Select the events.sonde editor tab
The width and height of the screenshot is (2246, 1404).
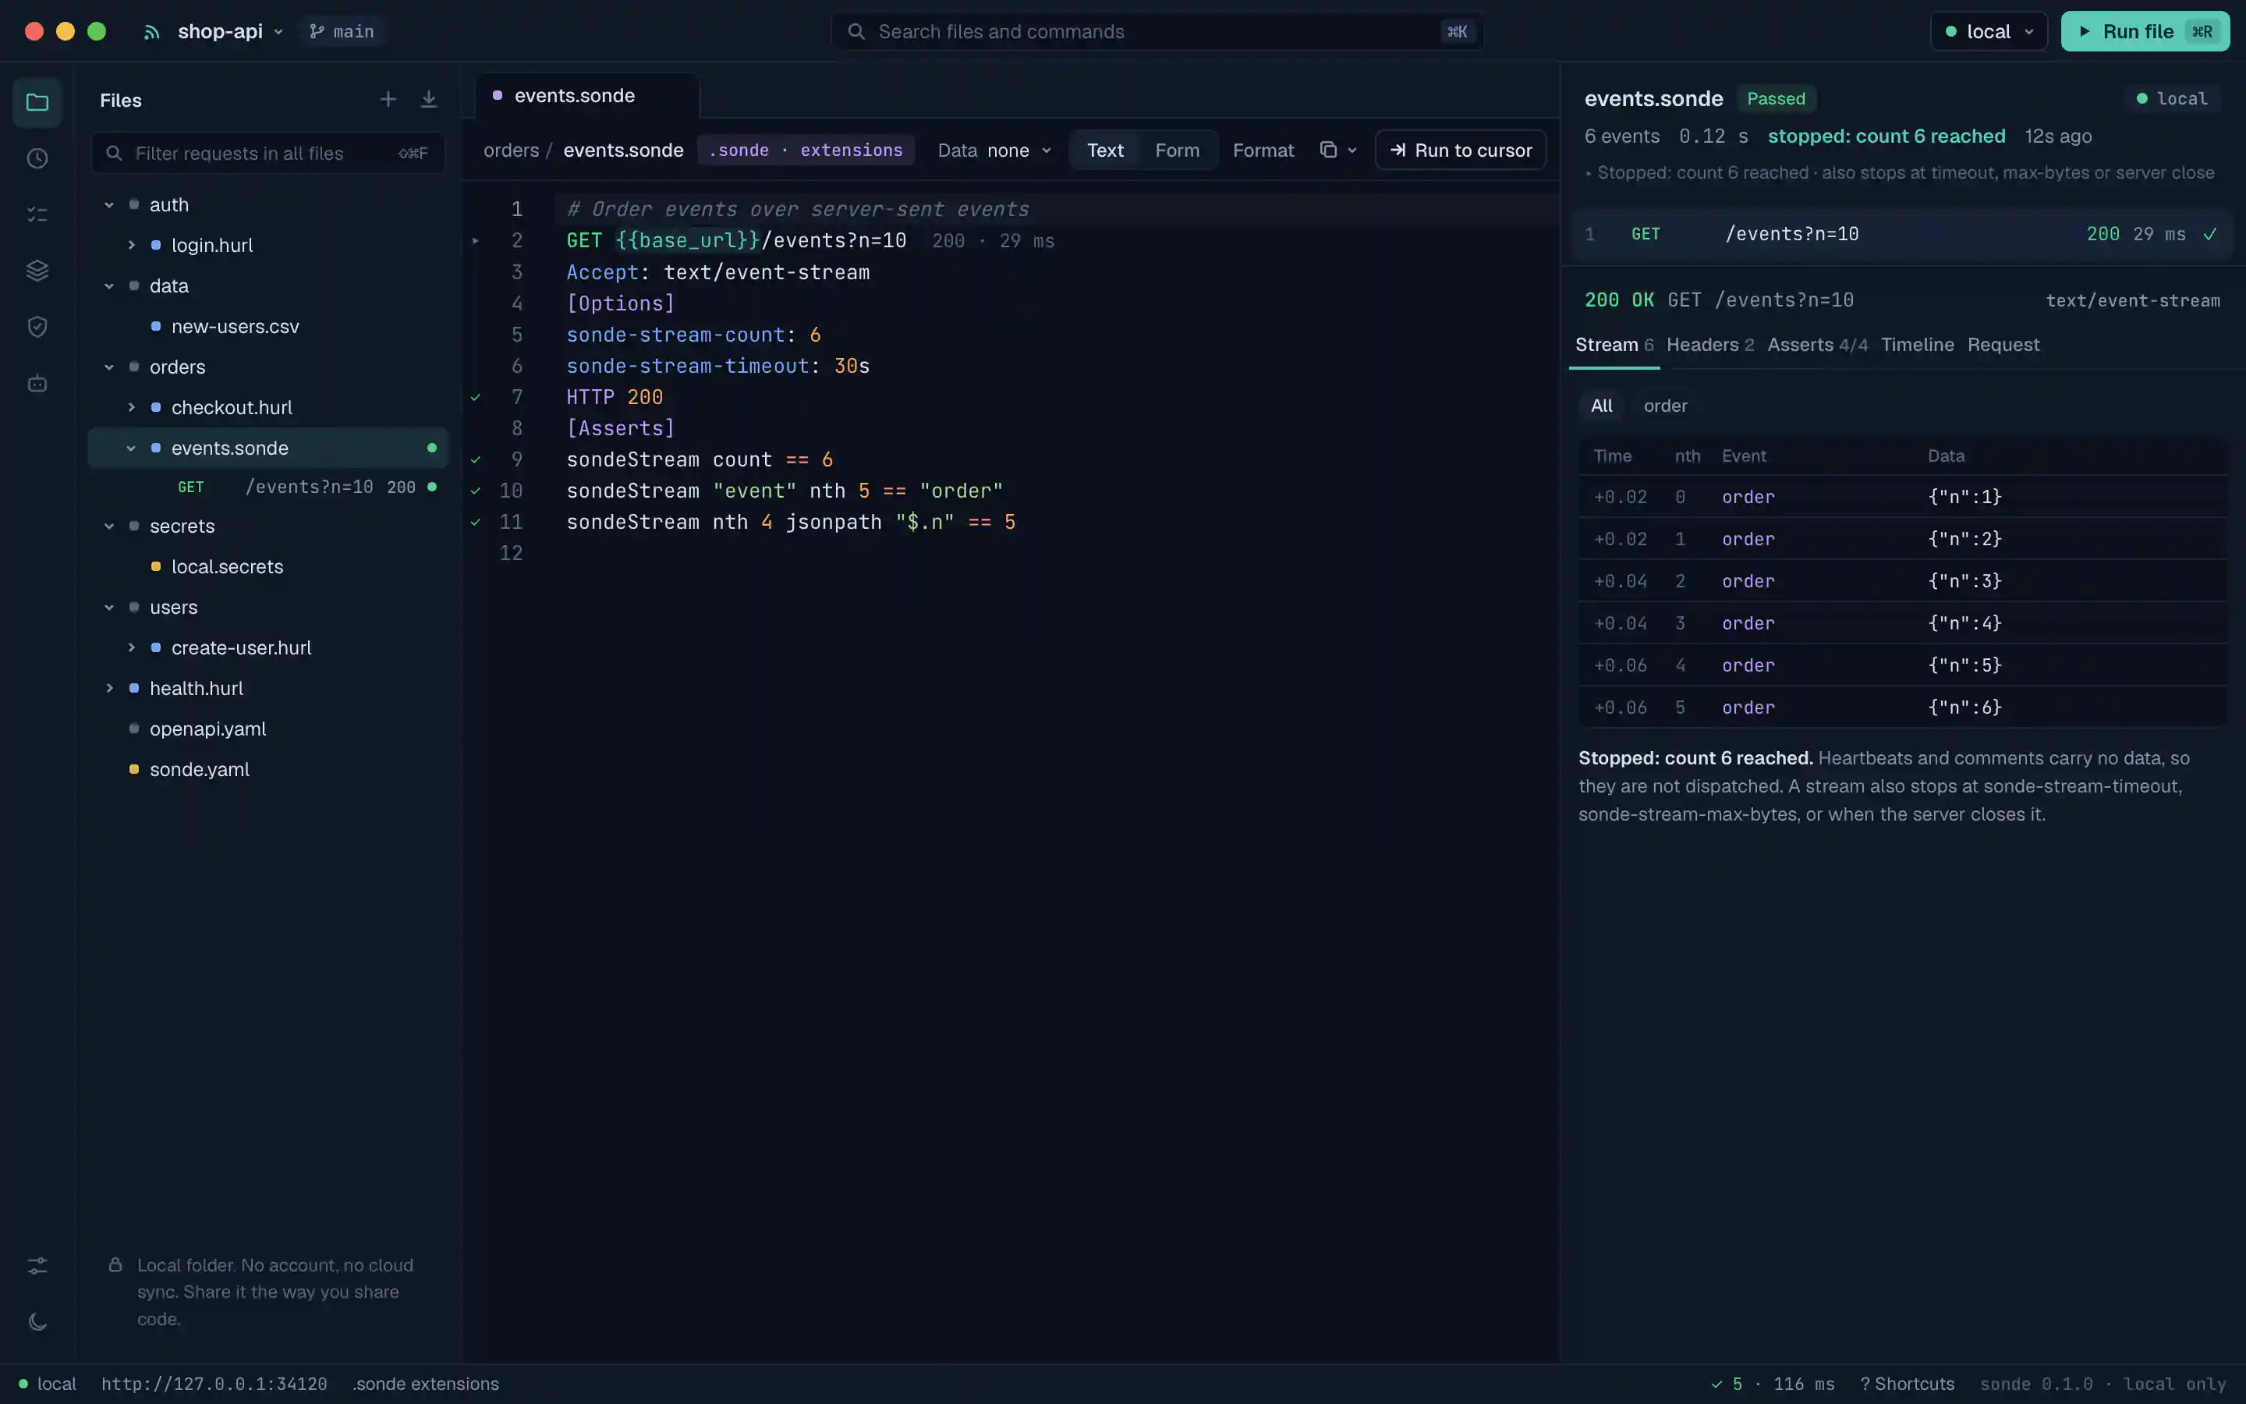coord(587,96)
